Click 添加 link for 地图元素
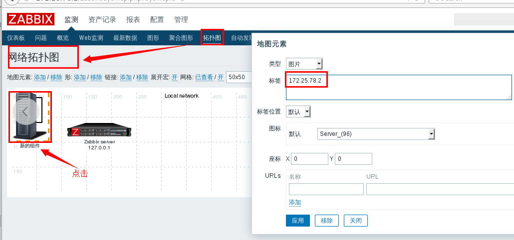 pyautogui.click(x=40, y=78)
